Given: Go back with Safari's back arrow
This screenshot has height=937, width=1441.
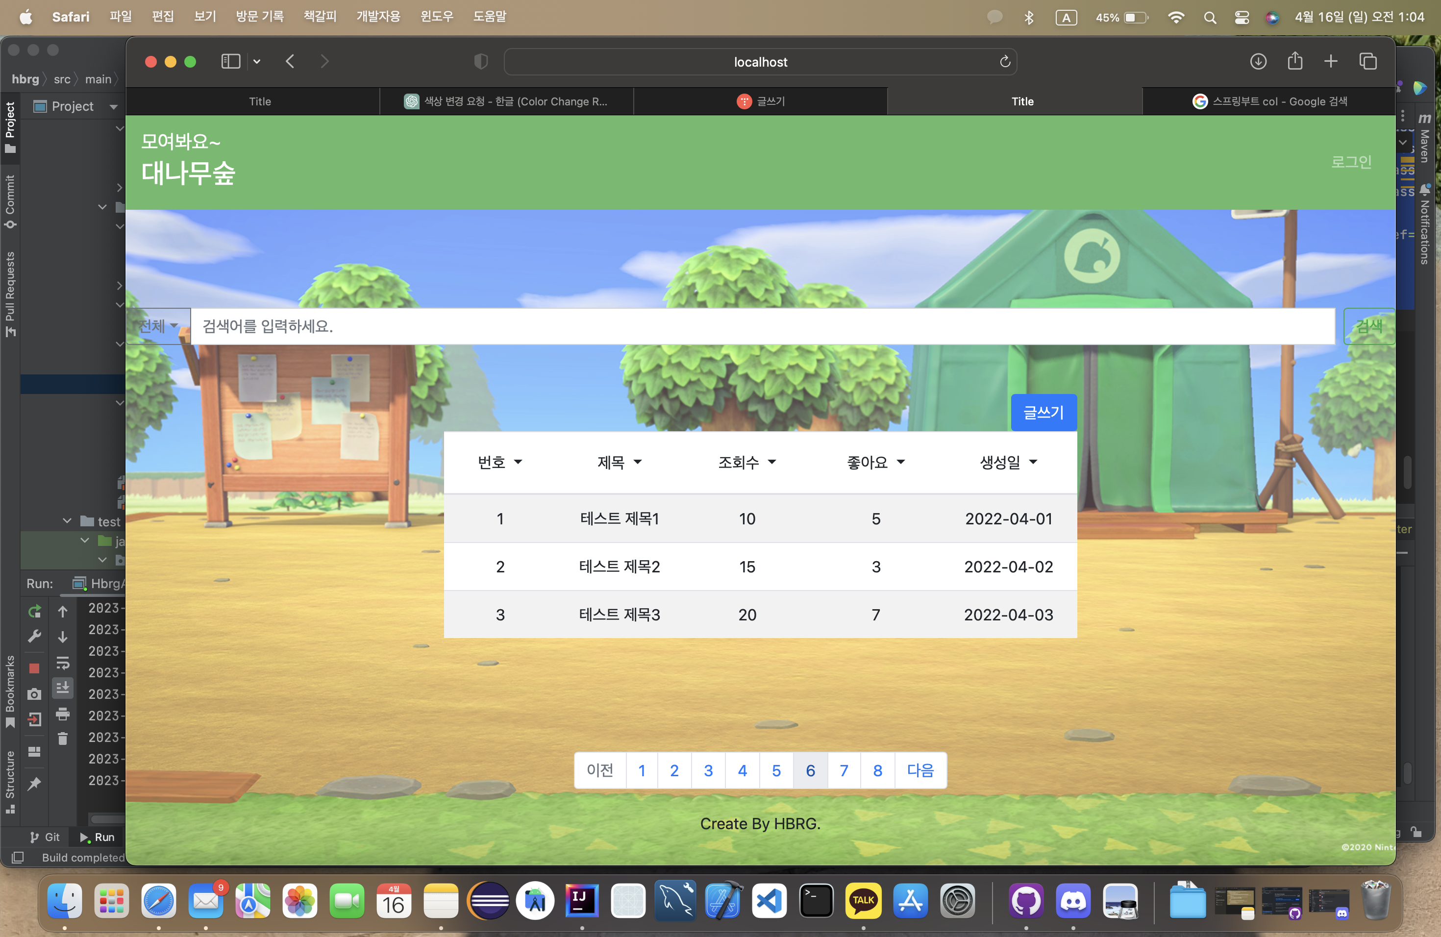Looking at the screenshot, I should point(290,61).
